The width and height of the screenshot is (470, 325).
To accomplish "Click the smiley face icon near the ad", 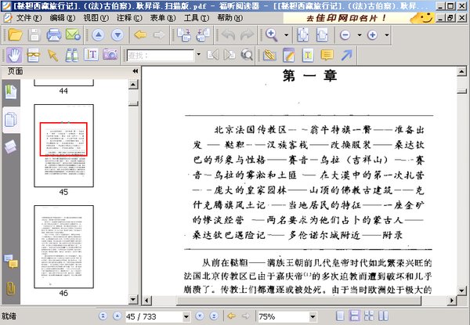I will (x=422, y=18).
